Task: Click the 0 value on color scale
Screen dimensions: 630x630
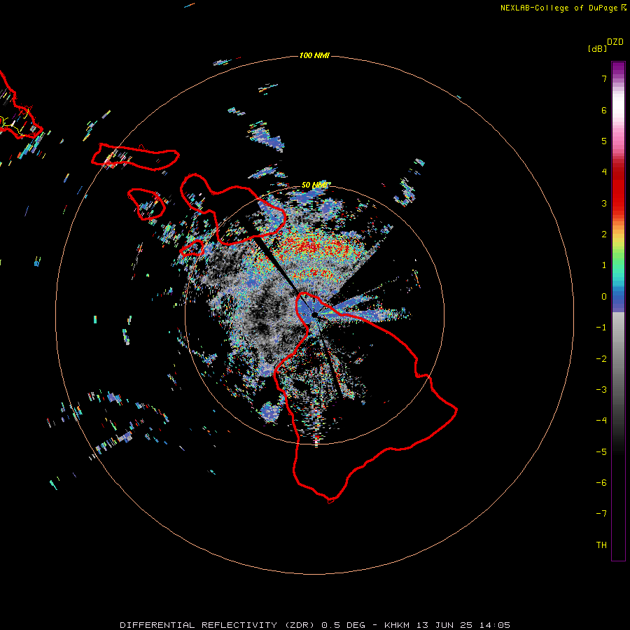Action: 604,297
